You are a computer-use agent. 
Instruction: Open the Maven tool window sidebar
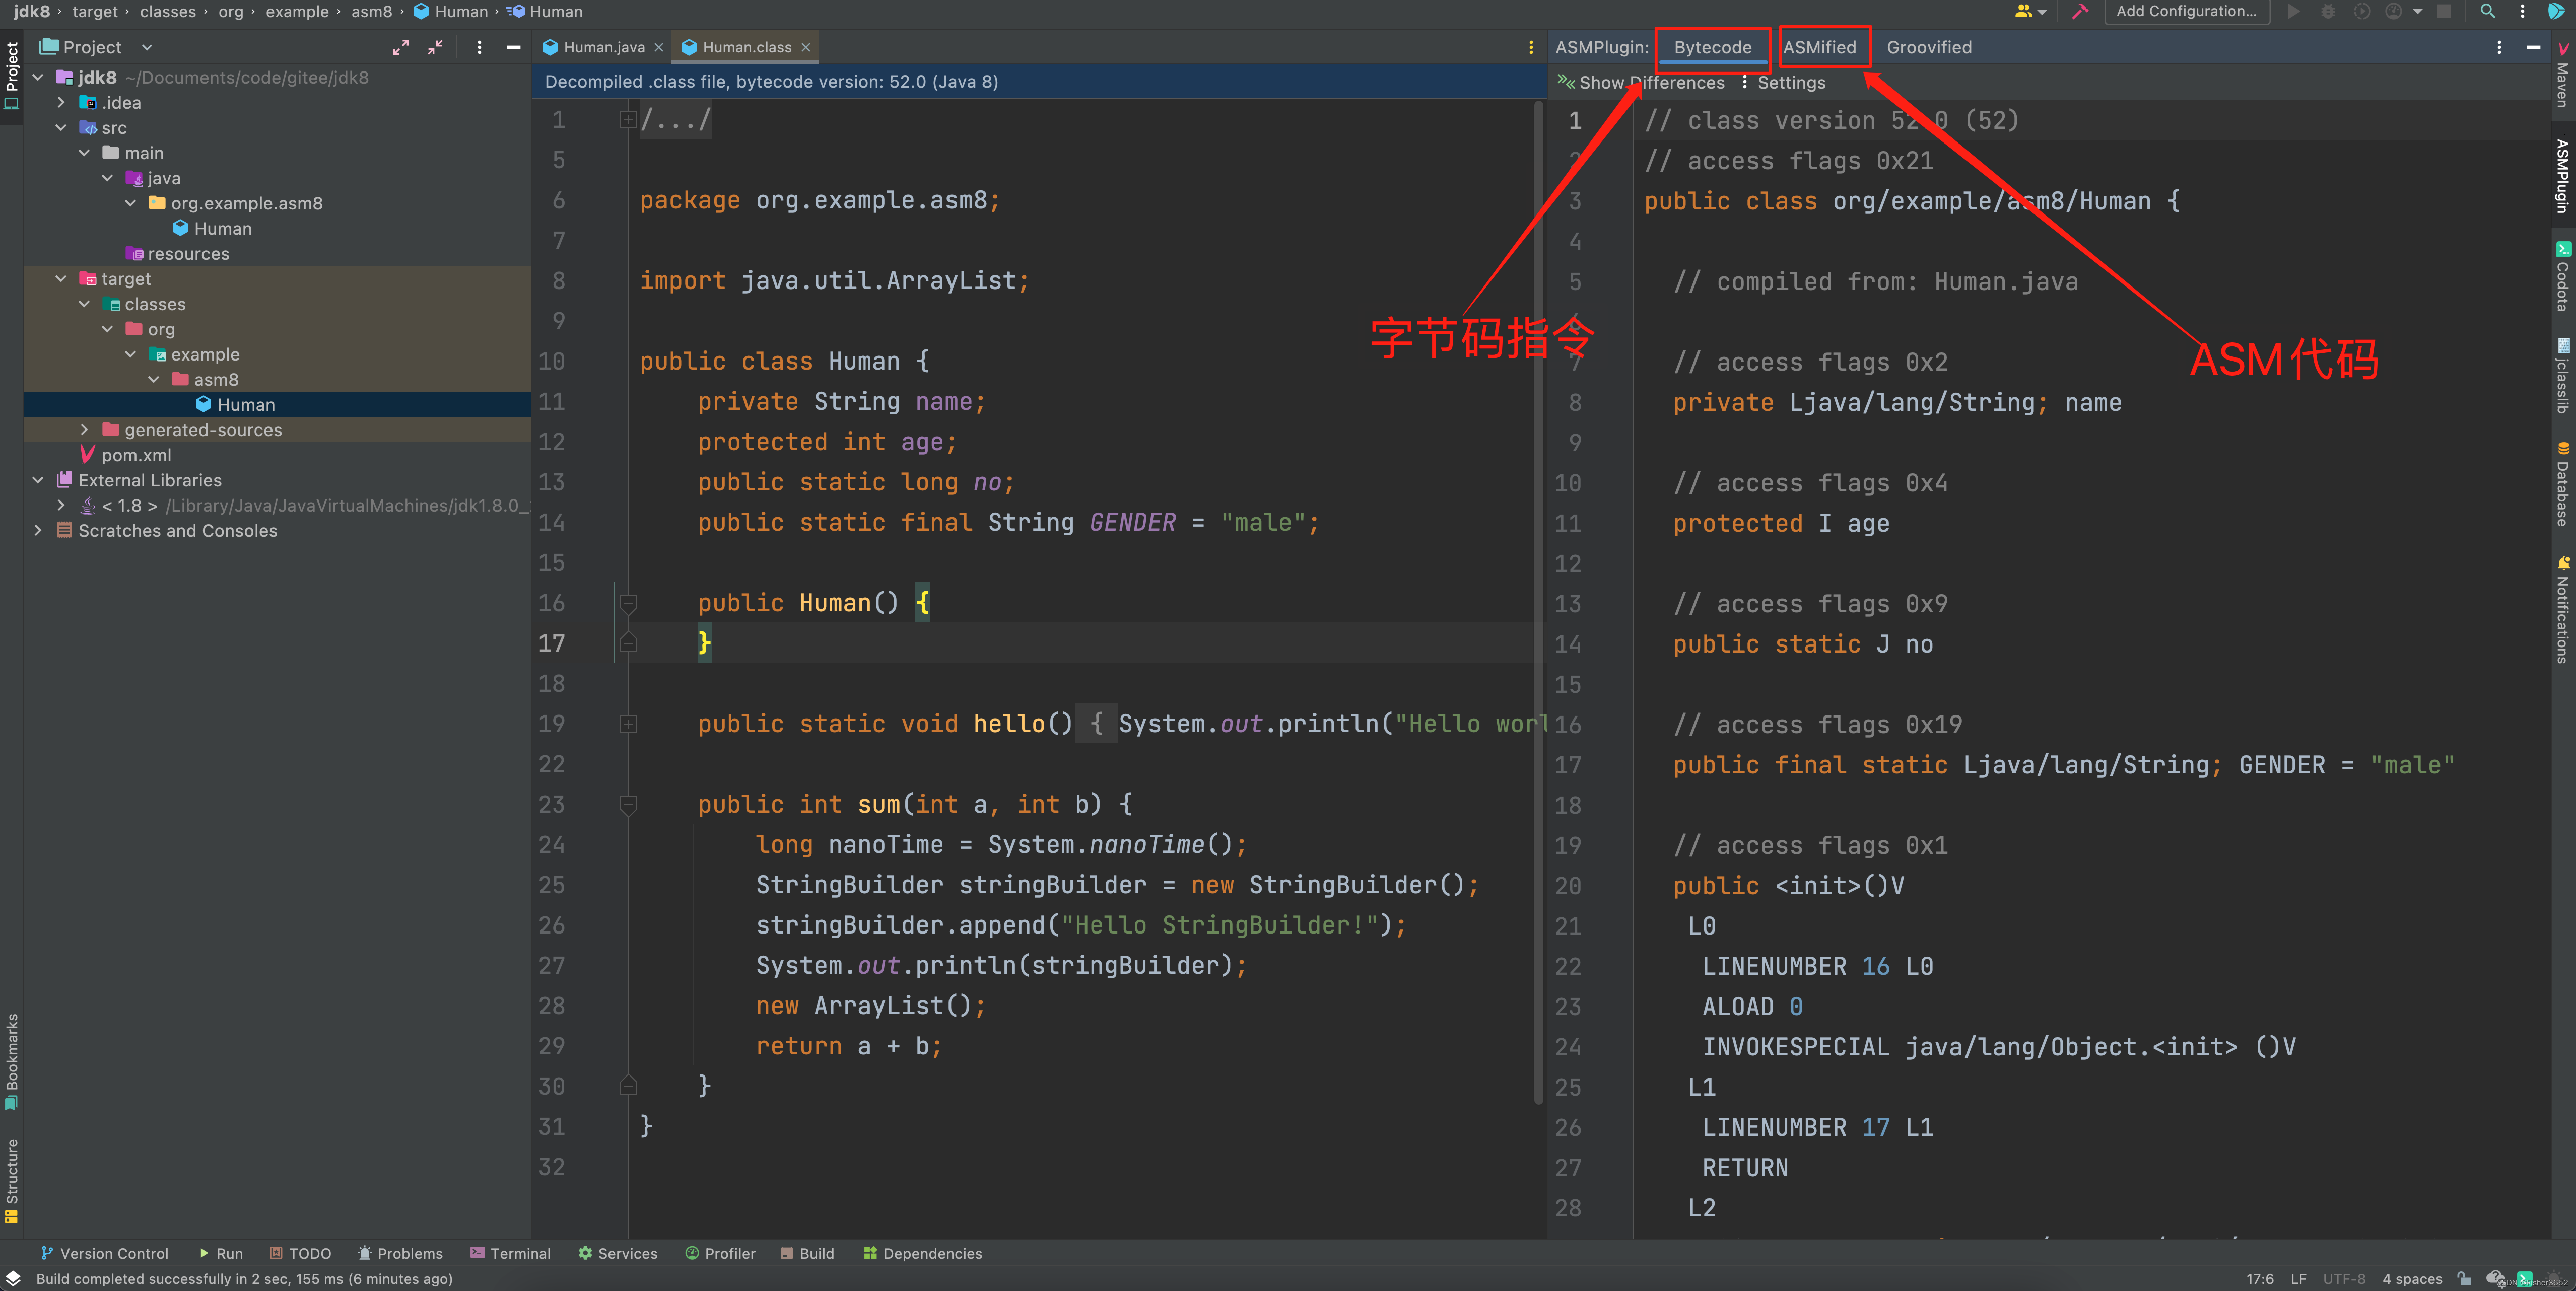(x=2563, y=75)
